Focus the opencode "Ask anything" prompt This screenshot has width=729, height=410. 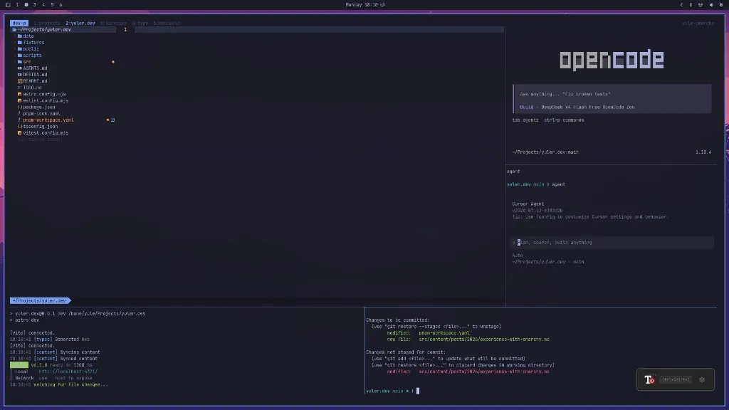pos(565,94)
